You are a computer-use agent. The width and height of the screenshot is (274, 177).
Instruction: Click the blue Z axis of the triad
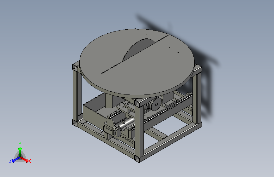(x=15, y=160)
